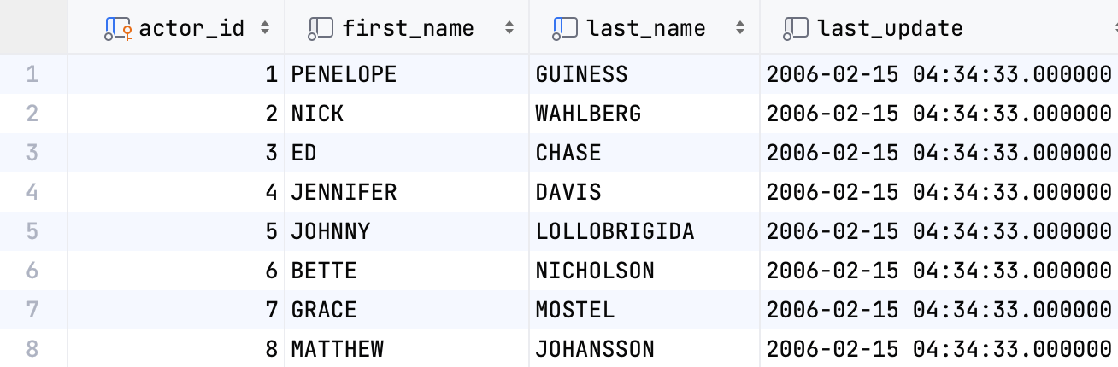Select last_update cell for GRACE row

938,310
